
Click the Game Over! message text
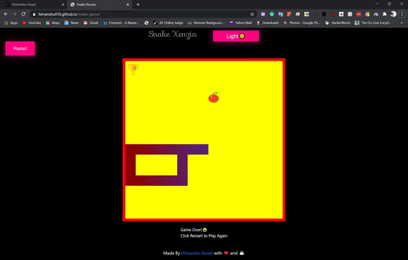tap(194, 230)
